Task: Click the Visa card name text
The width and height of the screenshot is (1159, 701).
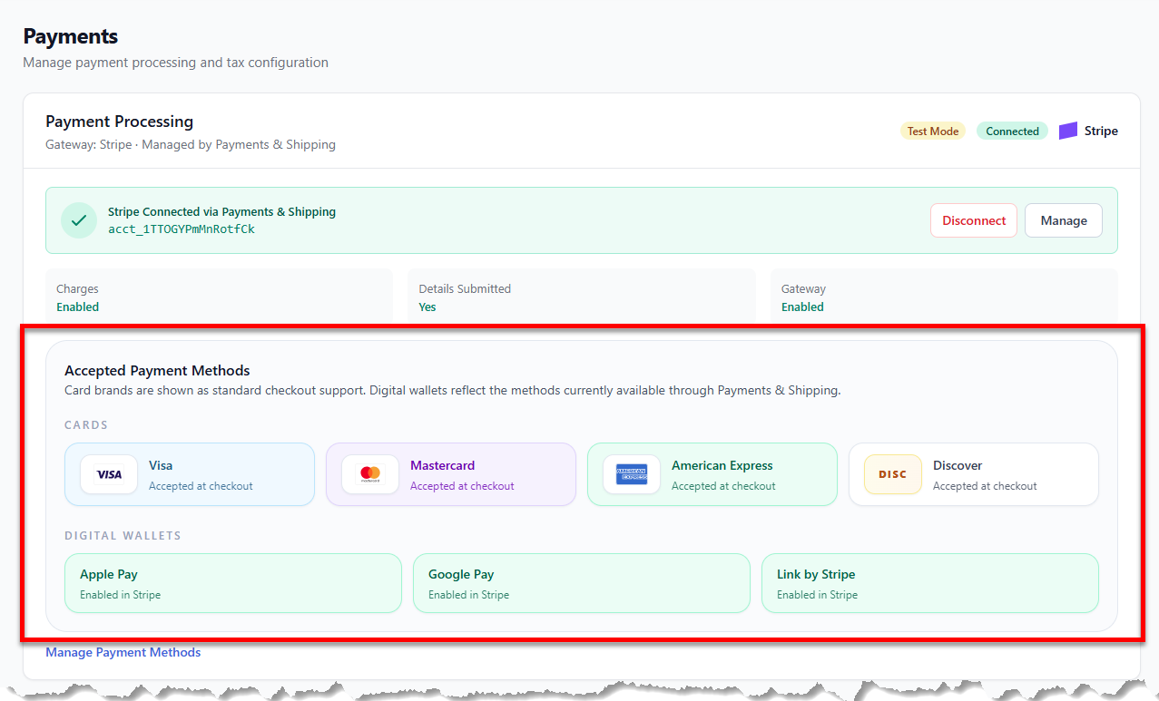Action: [x=161, y=465]
